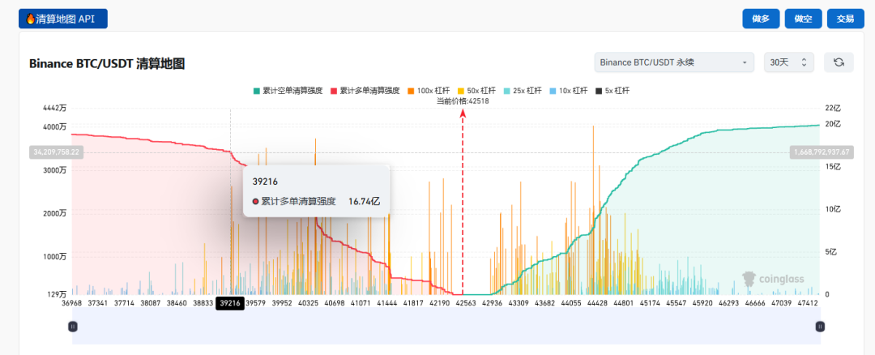This screenshot has height=355, width=875.
Task: Click x-axis label 46666
Action: (754, 303)
